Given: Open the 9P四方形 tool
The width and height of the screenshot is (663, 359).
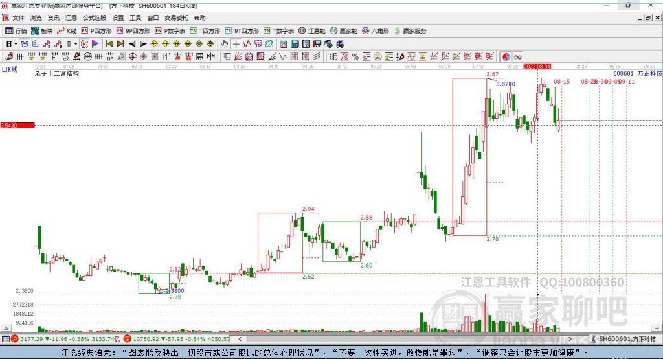Looking at the screenshot, I should coord(133,31).
